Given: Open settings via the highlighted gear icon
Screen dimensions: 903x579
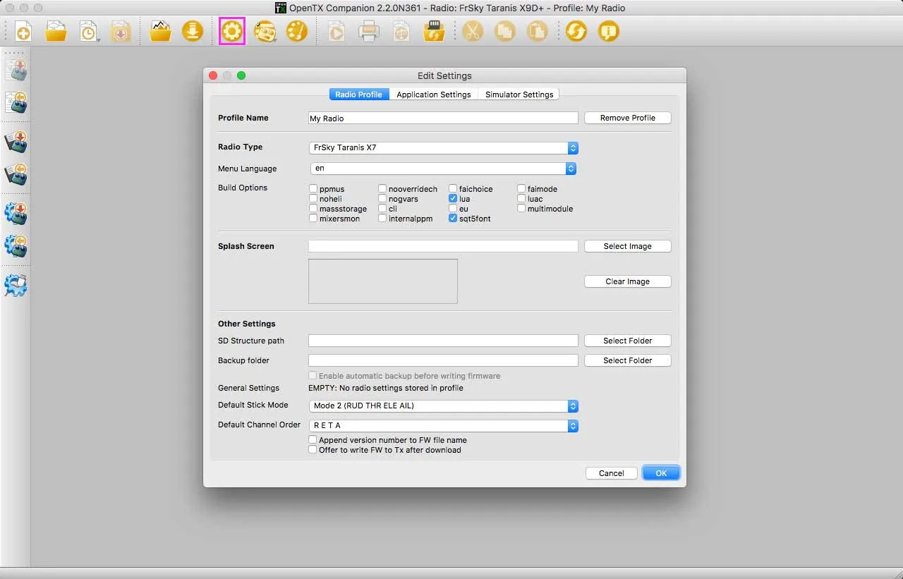Looking at the screenshot, I should (232, 32).
